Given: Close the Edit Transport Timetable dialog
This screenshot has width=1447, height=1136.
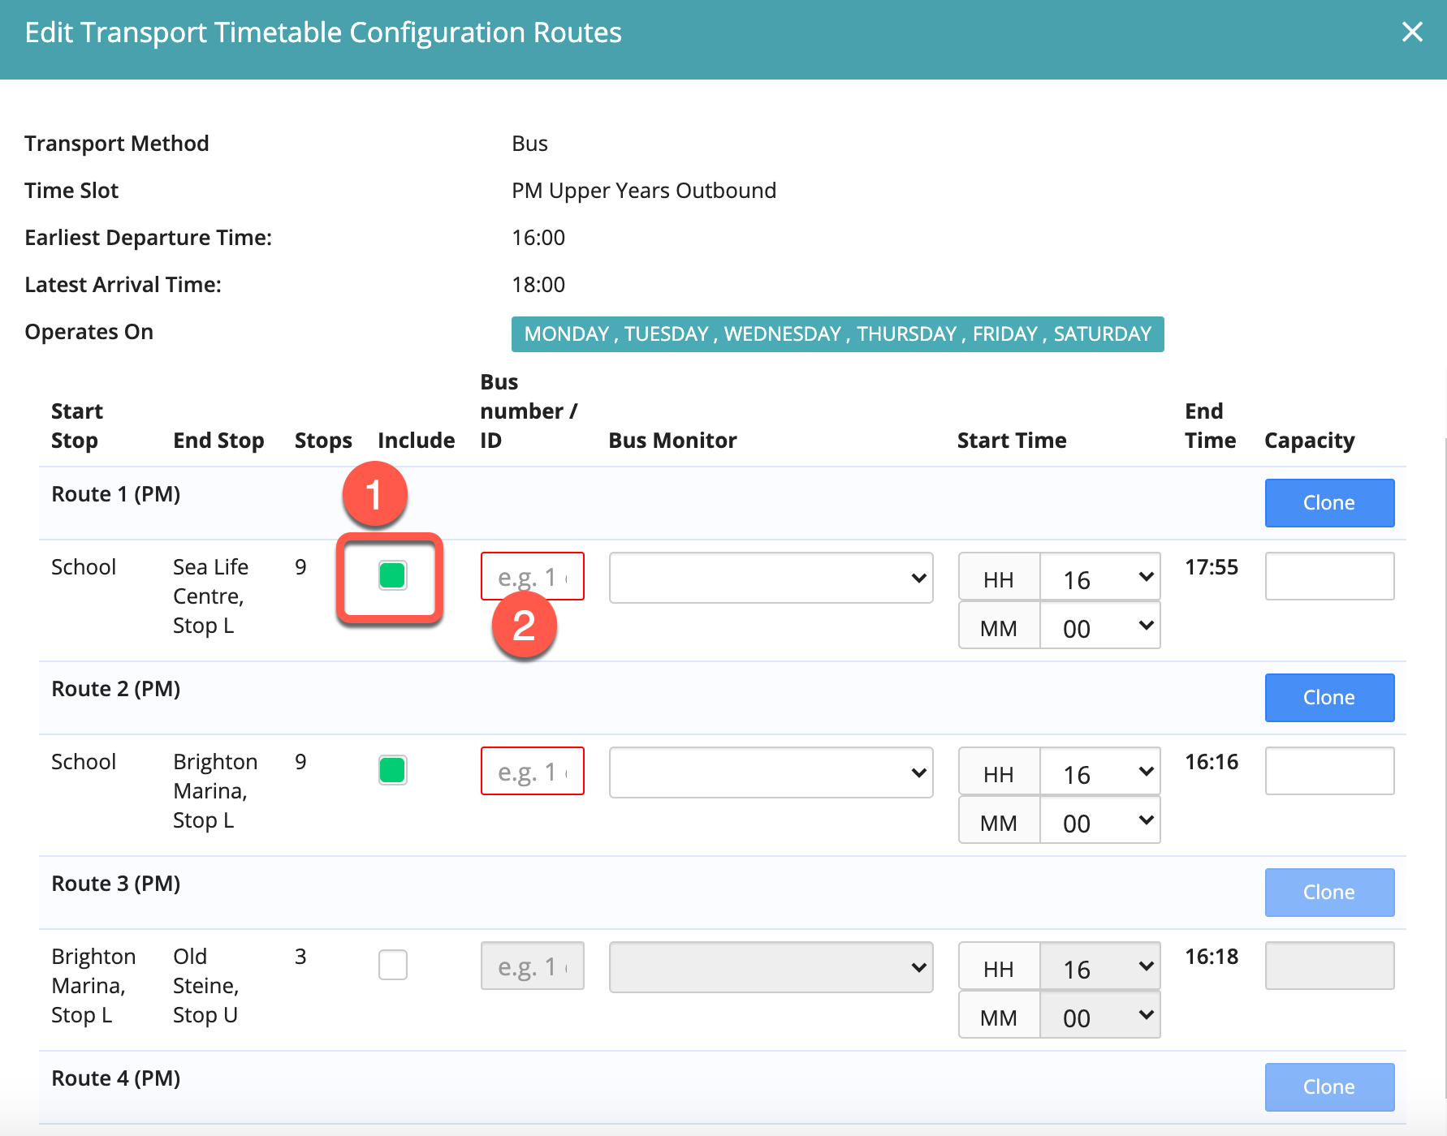Looking at the screenshot, I should (x=1412, y=32).
